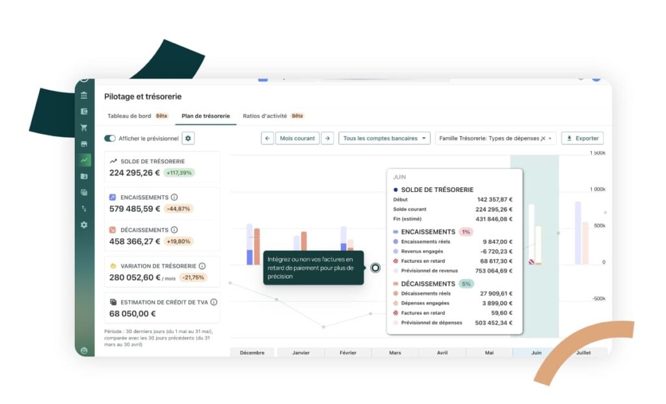This screenshot has height=404, width=666.
Task: Click info icon beside Décaissements
Action: click(x=174, y=230)
